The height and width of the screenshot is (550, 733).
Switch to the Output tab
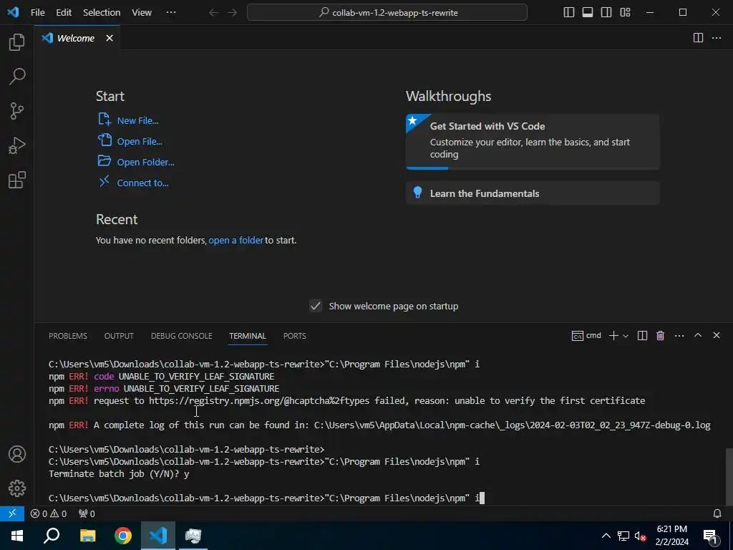click(119, 336)
